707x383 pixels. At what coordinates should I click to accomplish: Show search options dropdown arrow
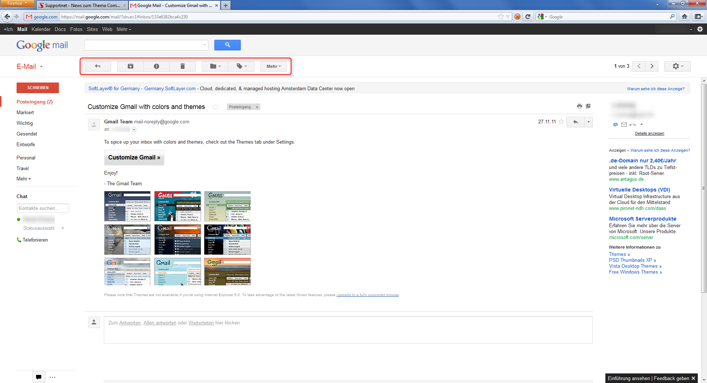coord(204,45)
